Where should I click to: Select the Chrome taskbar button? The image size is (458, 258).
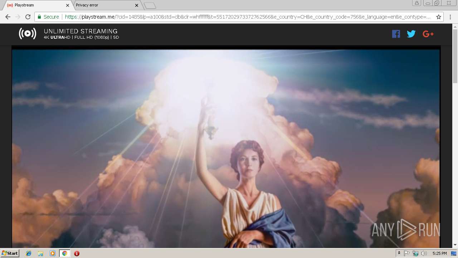(64, 253)
